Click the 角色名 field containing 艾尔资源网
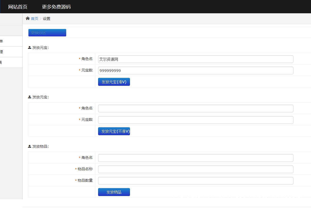The width and height of the screenshot is (311, 208). 195,59
